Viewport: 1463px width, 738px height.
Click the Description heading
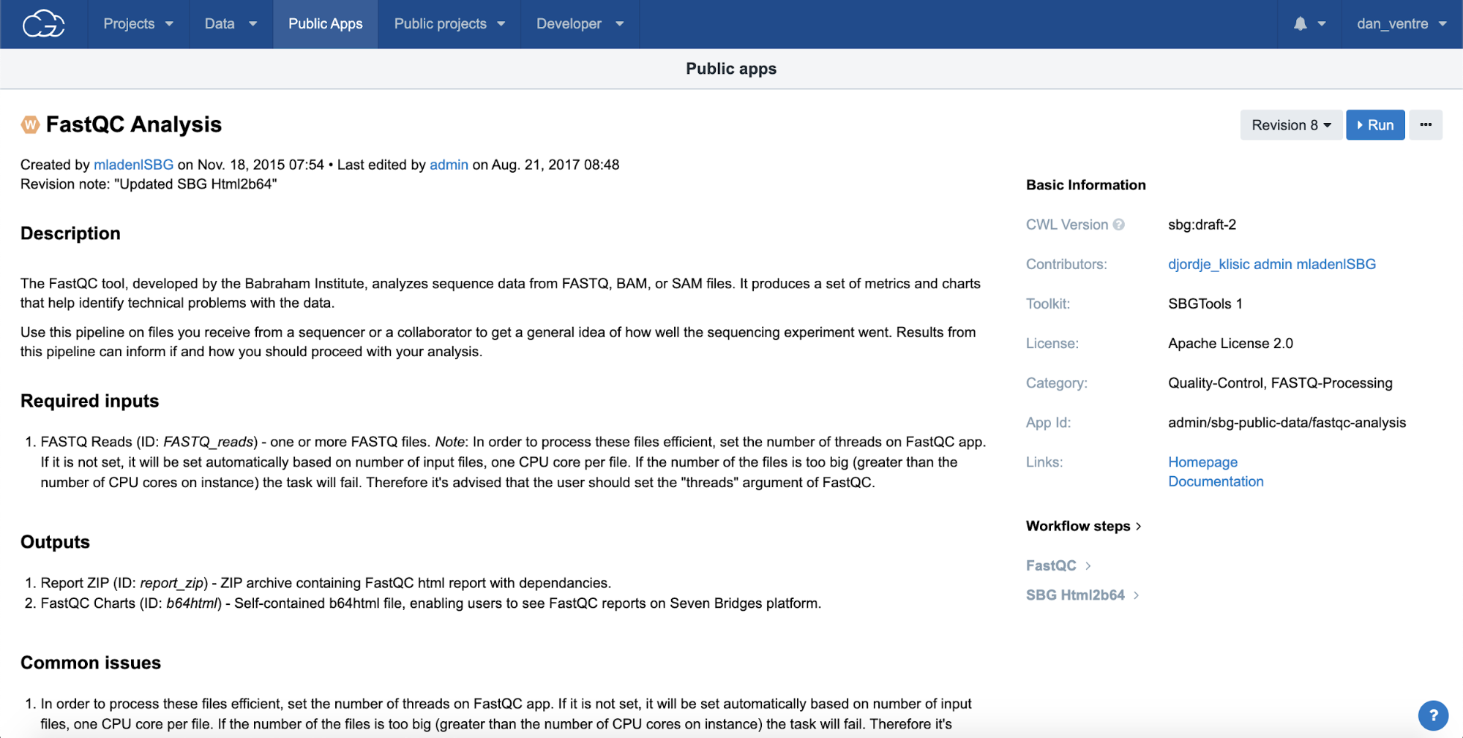[70, 233]
